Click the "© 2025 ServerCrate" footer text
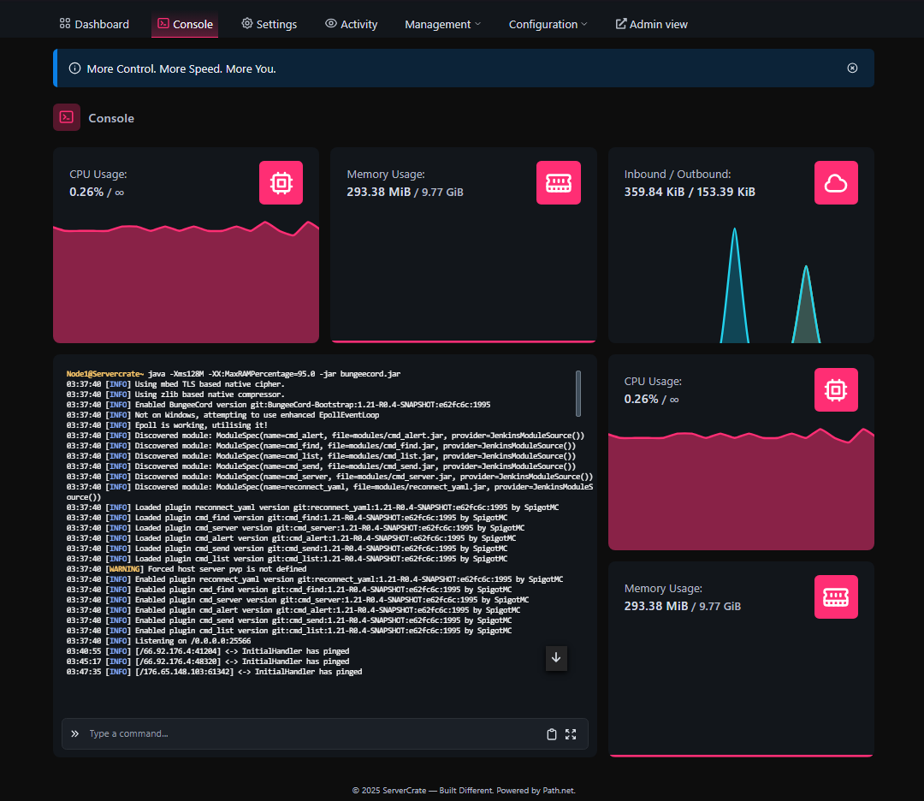The image size is (924, 801). pos(389,791)
